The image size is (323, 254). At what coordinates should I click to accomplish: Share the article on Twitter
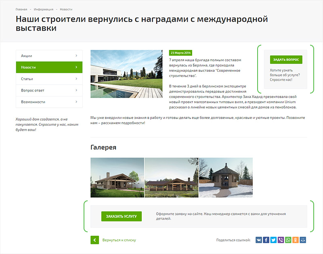(273, 240)
